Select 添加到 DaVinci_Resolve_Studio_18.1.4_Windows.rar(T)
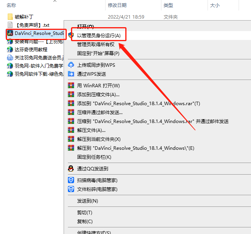The width and height of the screenshot is (251, 234). 138,104
